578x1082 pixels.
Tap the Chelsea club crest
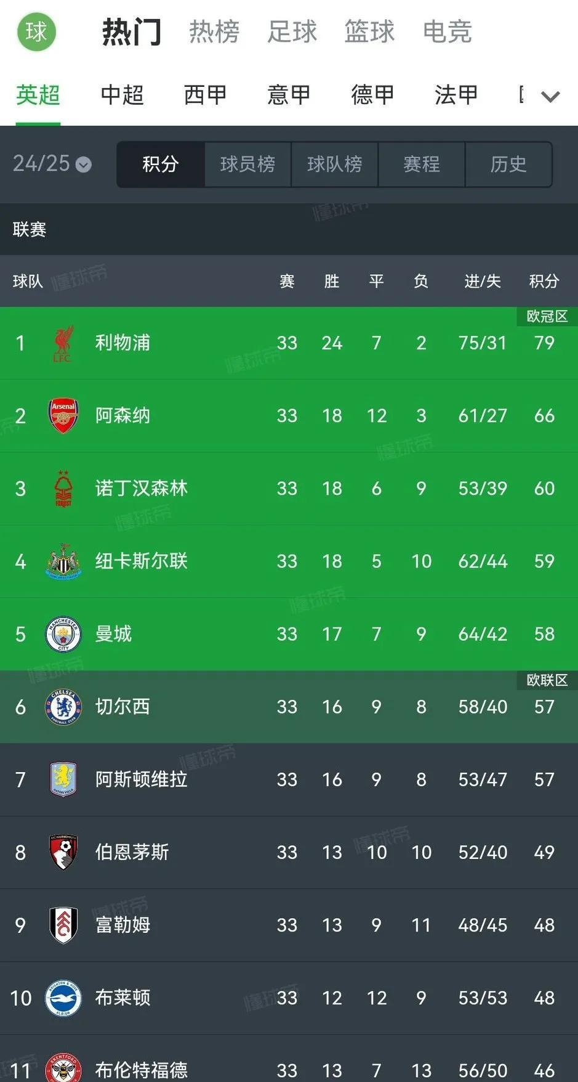coord(63,707)
